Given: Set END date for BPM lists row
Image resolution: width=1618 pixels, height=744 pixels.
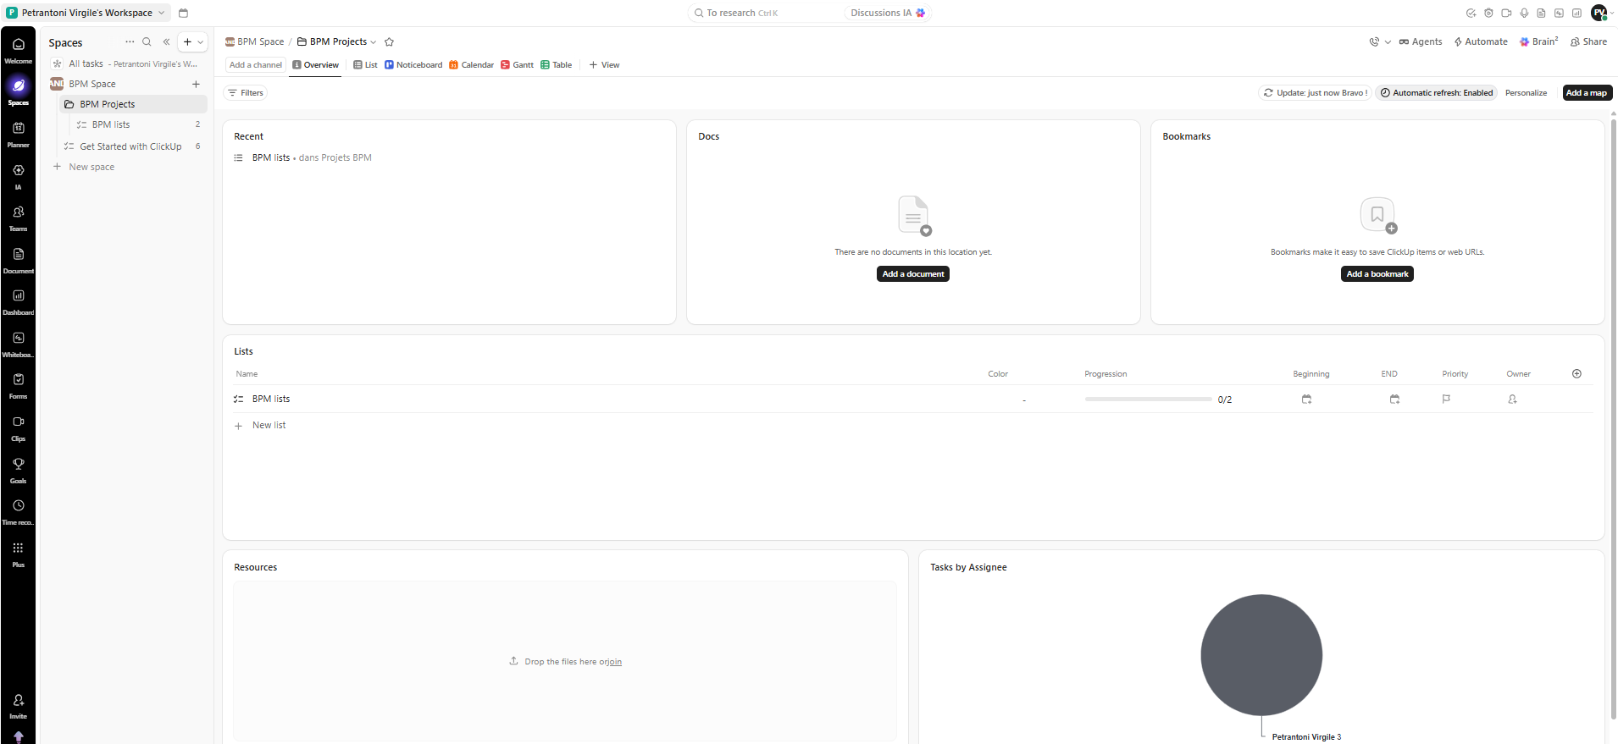Looking at the screenshot, I should [1394, 399].
